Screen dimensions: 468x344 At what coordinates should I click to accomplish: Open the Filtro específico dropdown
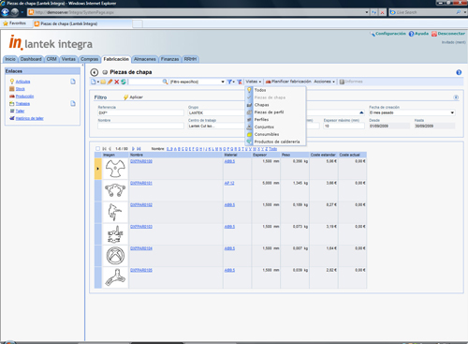(223, 82)
